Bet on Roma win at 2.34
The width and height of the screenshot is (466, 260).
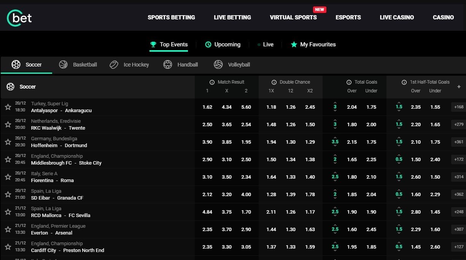click(246, 177)
